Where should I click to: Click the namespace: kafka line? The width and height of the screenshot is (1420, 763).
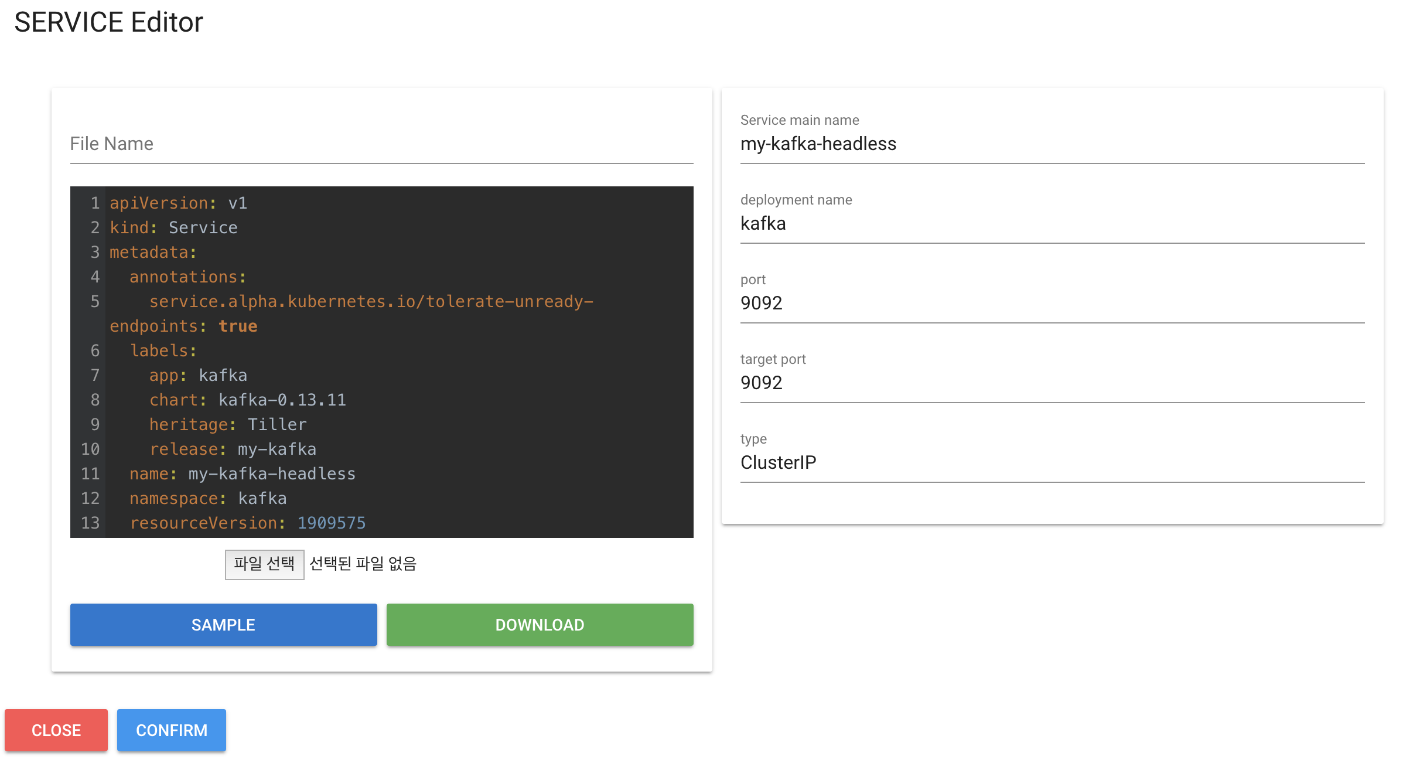click(207, 498)
